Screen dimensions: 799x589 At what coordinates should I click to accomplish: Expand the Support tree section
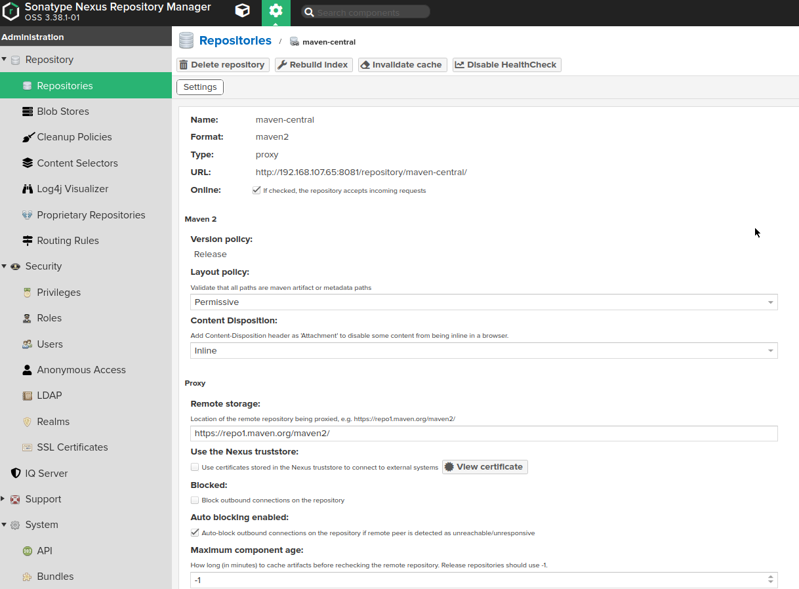(x=3, y=499)
